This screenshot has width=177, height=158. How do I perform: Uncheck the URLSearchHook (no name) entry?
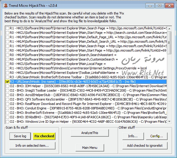point(7,82)
